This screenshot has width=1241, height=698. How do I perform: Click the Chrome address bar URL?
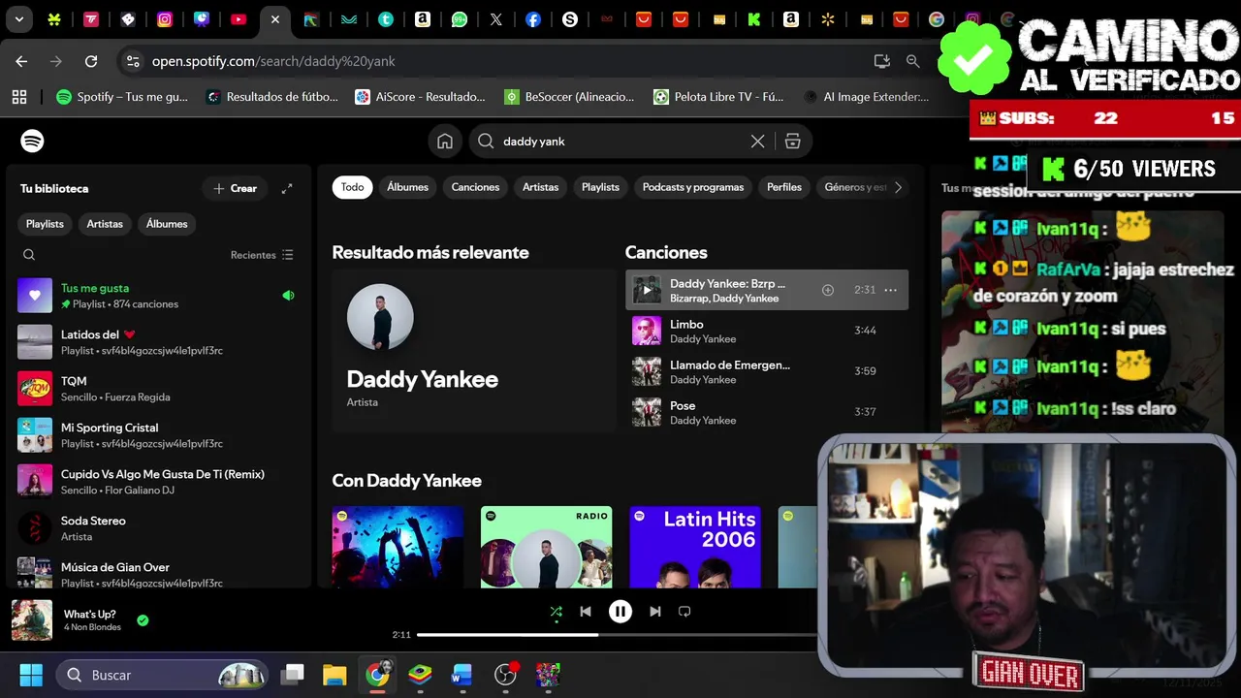[x=273, y=61]
